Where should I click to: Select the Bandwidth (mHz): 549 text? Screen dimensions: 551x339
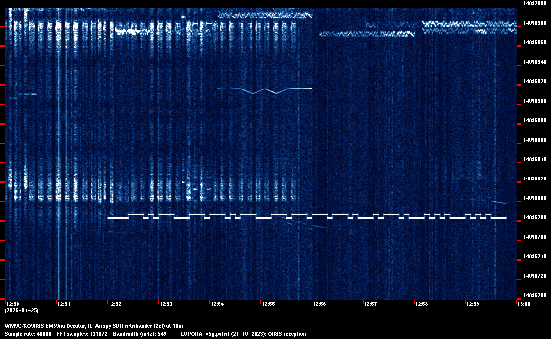click(x=140, y=334)
